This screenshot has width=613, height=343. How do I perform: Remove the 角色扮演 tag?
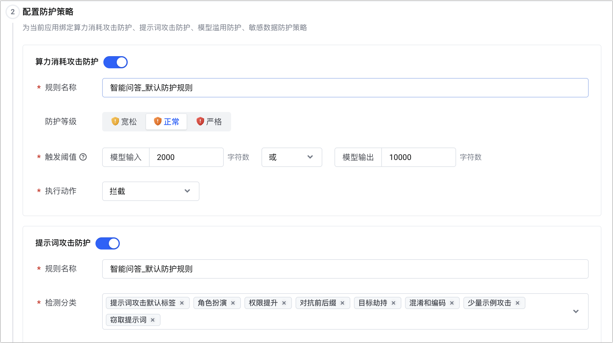pyautogui.click(x=233, y=303)
